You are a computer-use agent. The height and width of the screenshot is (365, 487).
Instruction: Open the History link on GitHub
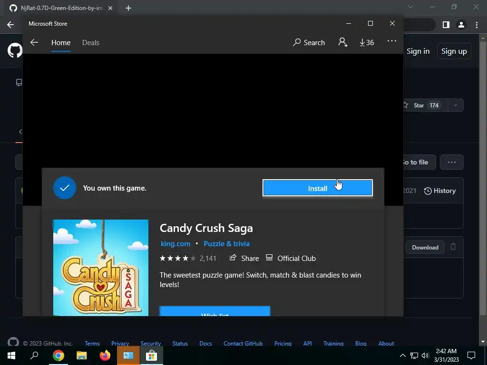pyautogui.click(x=440, y=191)
